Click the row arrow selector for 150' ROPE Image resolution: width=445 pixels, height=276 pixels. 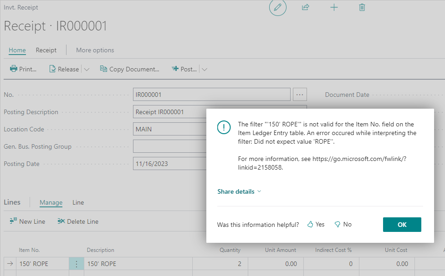coord(10,264)
